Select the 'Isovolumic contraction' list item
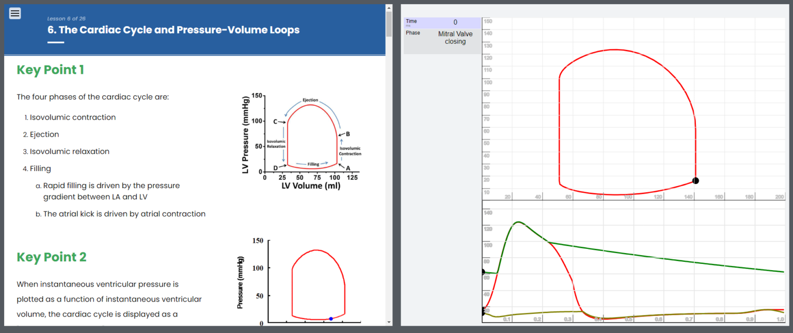793x333 pixels. (x=72, y=118)
